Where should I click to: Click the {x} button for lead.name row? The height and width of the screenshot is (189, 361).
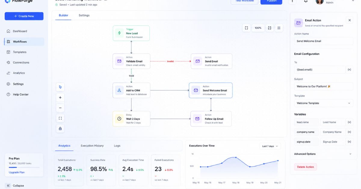349,122
